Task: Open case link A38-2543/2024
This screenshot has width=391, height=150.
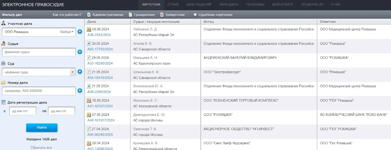Action: (99, 35)
